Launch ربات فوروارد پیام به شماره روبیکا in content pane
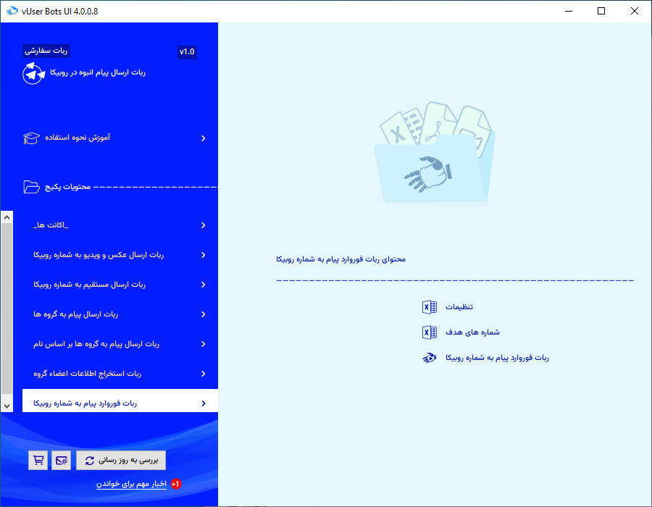 (497, 358)
